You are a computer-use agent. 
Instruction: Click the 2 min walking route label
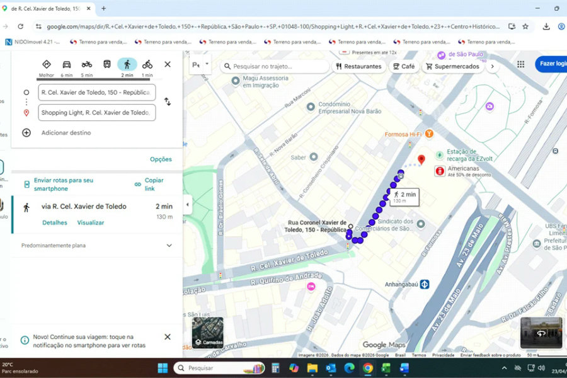pyautogui.click(x=404, y=197)
